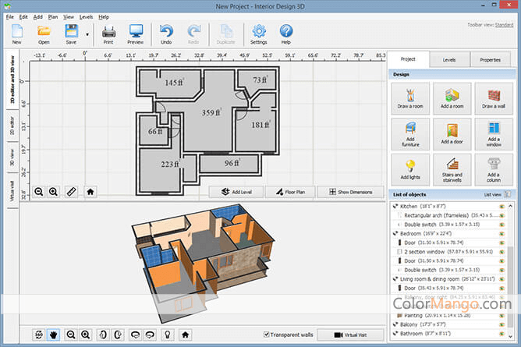521x347 pixels.
Task: Toggle List view icon in objects header
Action: (508, 194)
